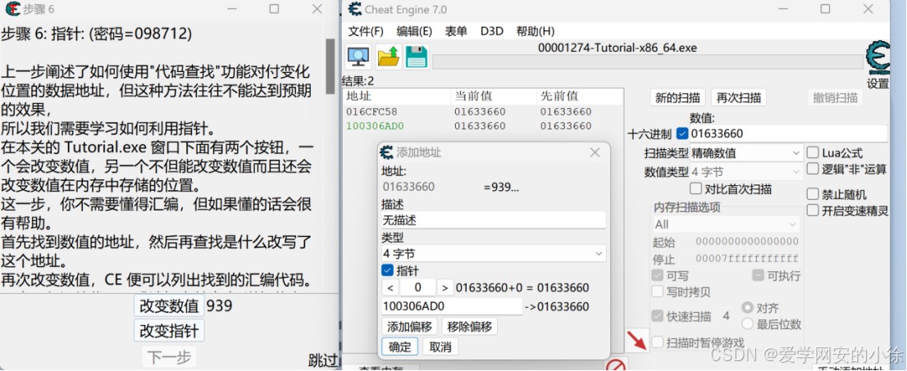Enable the 禁止随机 checkbox
This screenshot has height=371, width=907.
(813, 194)
